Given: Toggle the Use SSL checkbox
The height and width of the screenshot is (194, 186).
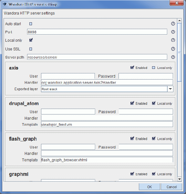Looking at the screenshot, I should [31, 49].
